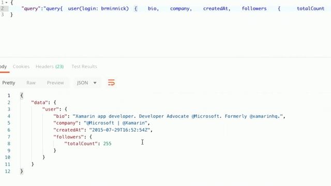Click the bio value starting with Xamarin app developer
The image size is (331, 186).
coord(178,116)
